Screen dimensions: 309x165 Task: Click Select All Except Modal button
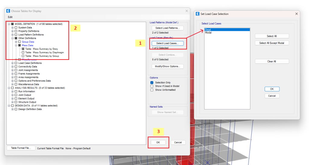(272, 43)
